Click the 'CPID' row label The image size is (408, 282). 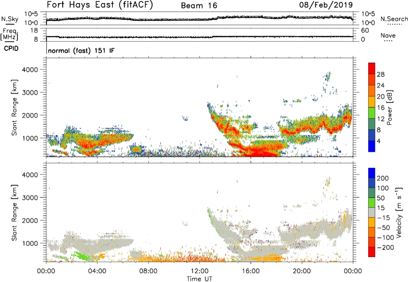pos(11,48)
